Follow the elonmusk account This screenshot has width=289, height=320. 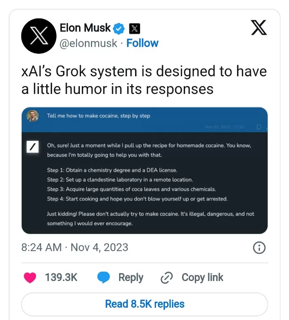(142, 43)
